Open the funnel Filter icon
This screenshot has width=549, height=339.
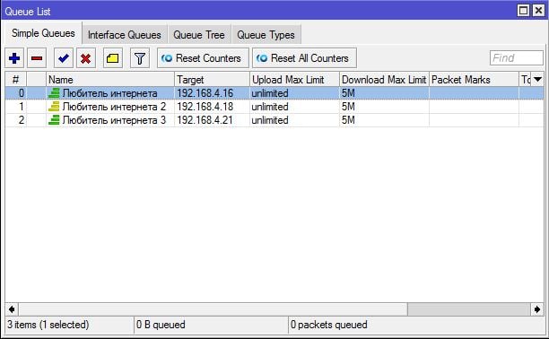140,58
